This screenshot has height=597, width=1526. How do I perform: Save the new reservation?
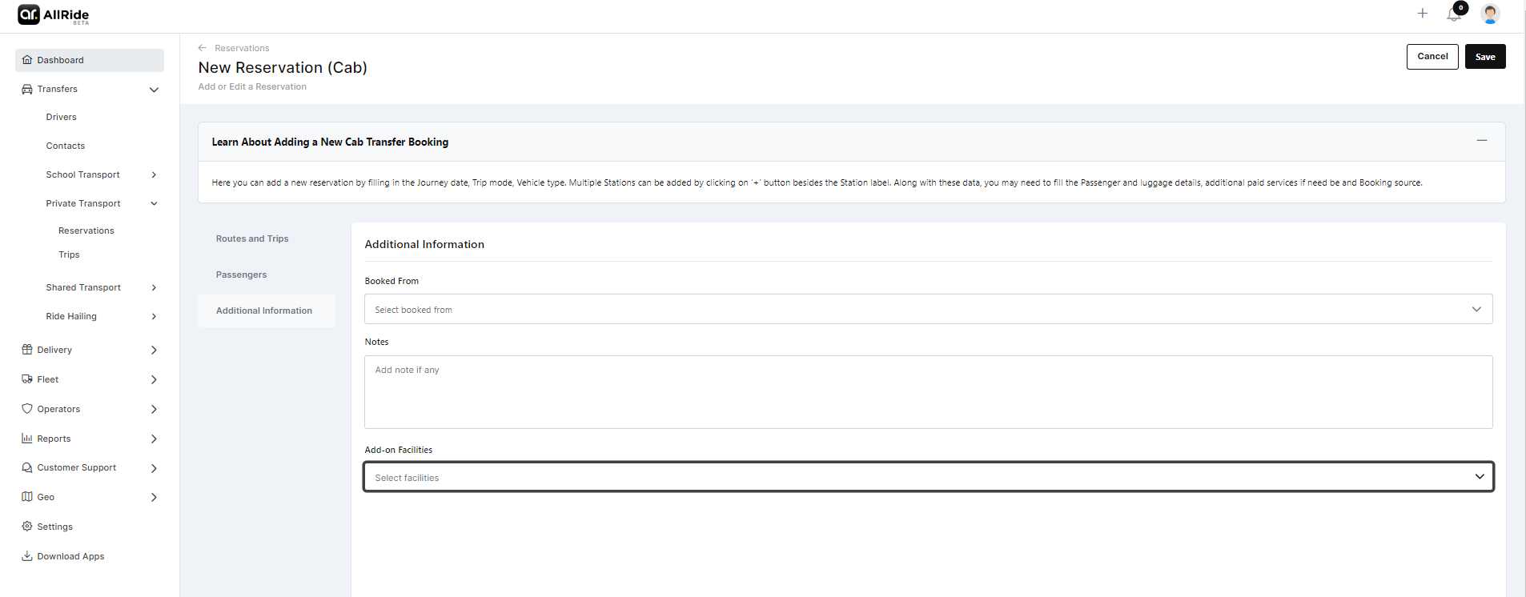point(1484,57)
